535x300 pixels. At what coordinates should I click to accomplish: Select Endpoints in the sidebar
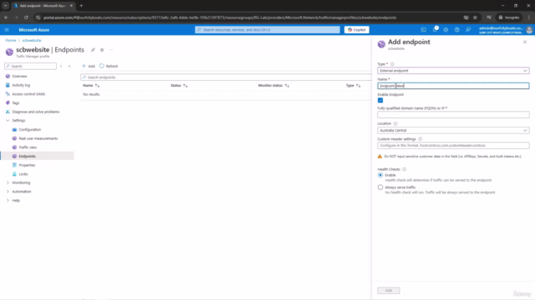[27, 156]
